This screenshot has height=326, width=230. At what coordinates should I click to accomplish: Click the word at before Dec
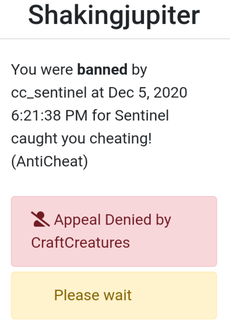point(97,93)
